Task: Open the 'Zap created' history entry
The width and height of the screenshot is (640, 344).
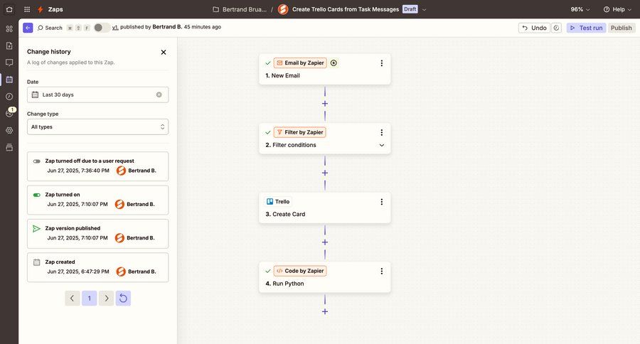Action: coord(97,267)
